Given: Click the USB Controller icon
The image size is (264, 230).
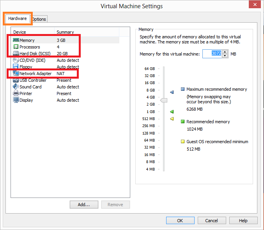Looking at the screenshot, I should [x=16, y=80].
